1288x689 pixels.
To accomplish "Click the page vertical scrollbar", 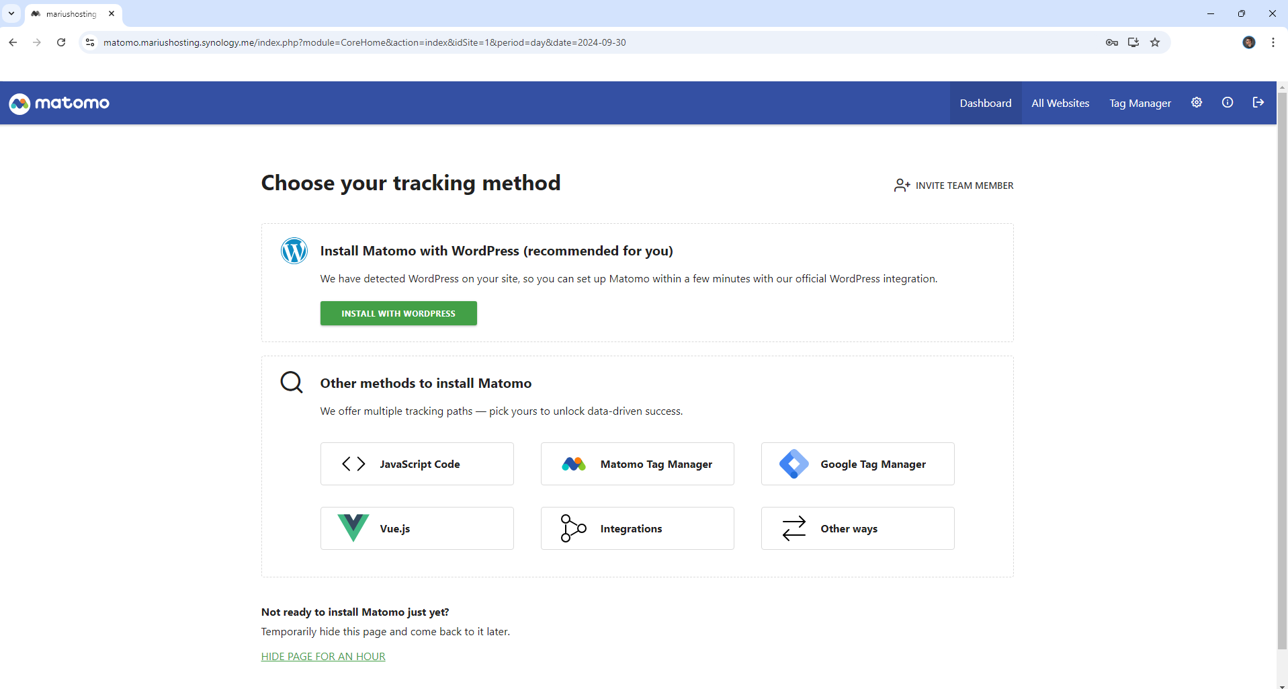I will click(x=1282, y=370).
